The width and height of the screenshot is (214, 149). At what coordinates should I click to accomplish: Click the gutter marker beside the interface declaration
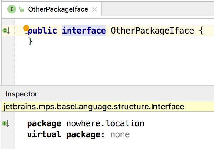click(x=6, y=31)
